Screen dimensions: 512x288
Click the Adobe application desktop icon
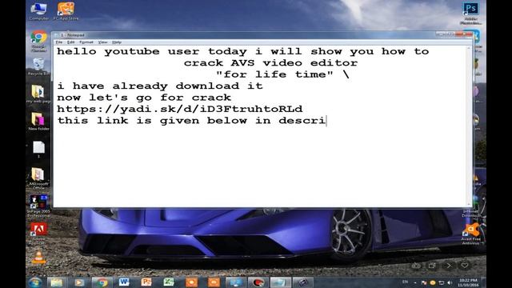pyautogui.click(x=38, y=234)
